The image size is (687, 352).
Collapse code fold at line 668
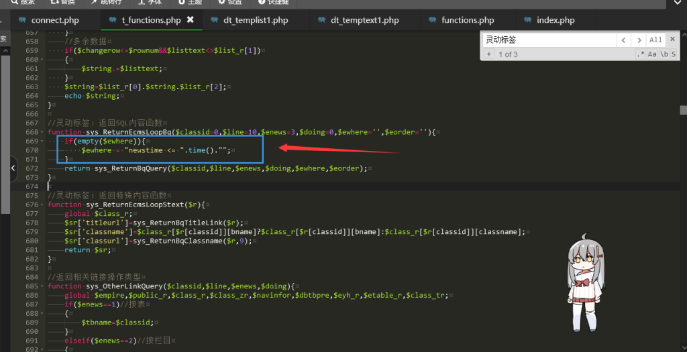click(42, 132)
